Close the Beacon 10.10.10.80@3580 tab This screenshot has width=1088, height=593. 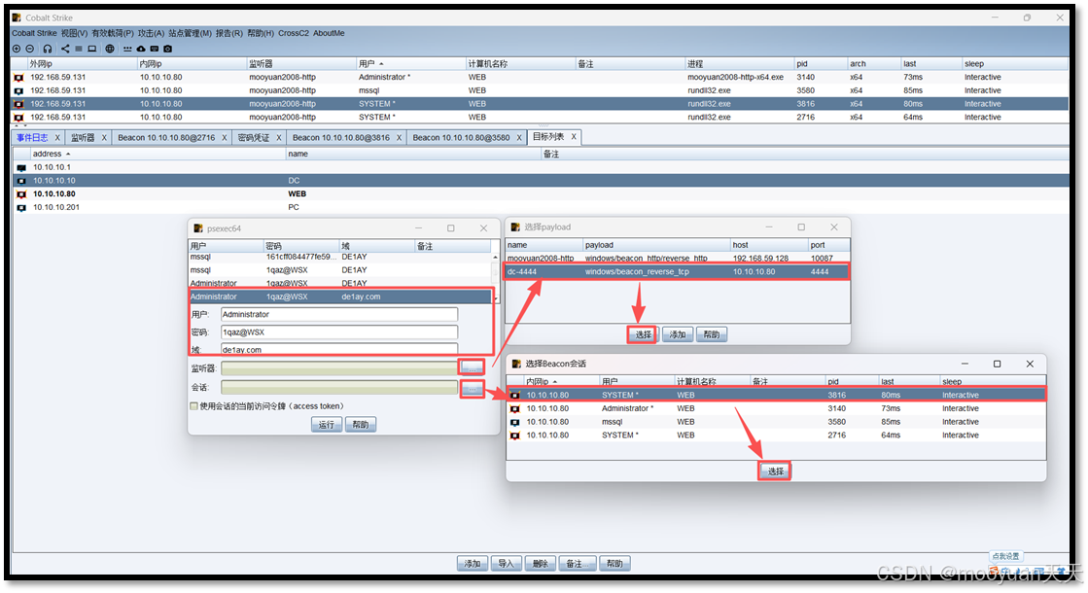click(x=519, y=138)
